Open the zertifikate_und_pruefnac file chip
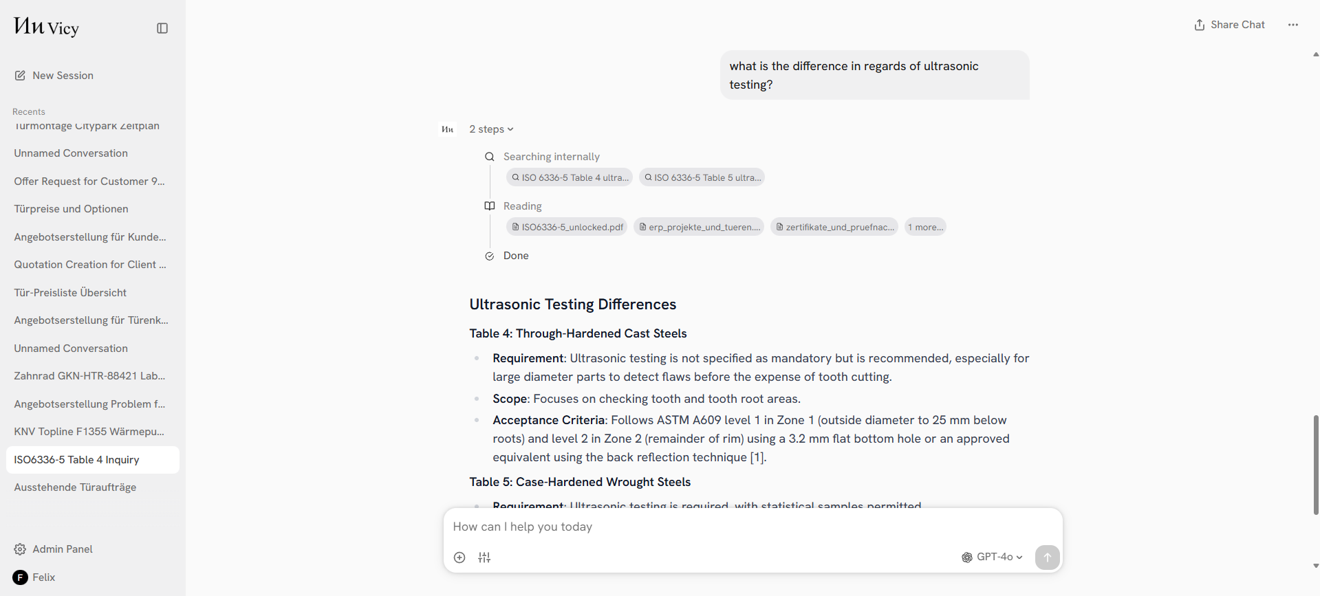Image resolution: width=1320 pixels, height=596 pixels. click(834, 227)
